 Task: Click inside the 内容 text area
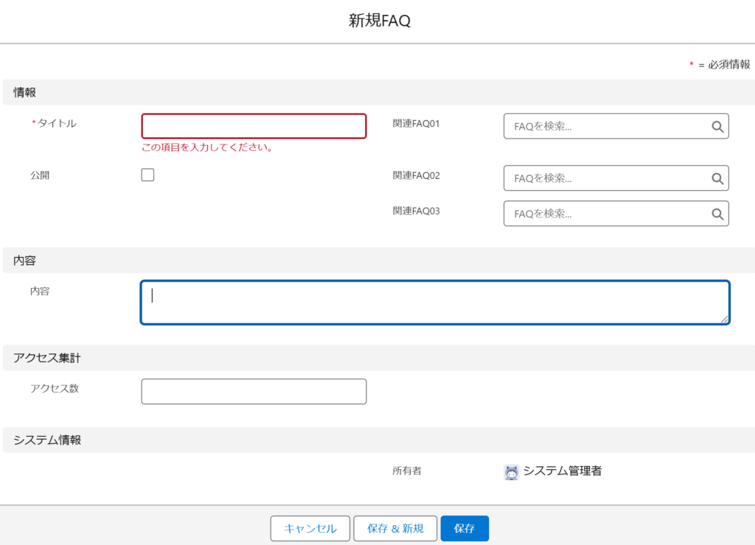[435, 302]
